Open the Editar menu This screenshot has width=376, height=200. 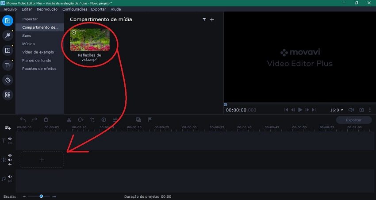click(27, 9)
